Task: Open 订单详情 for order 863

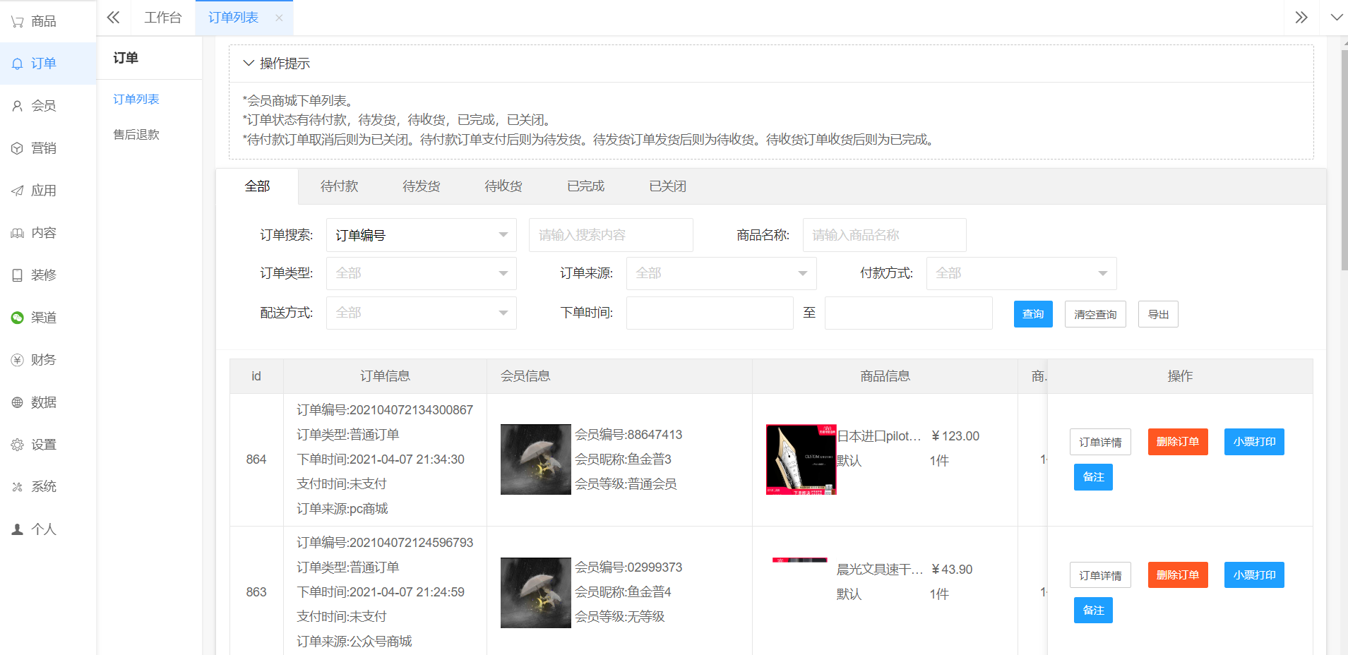Action: pos(1100,575)
